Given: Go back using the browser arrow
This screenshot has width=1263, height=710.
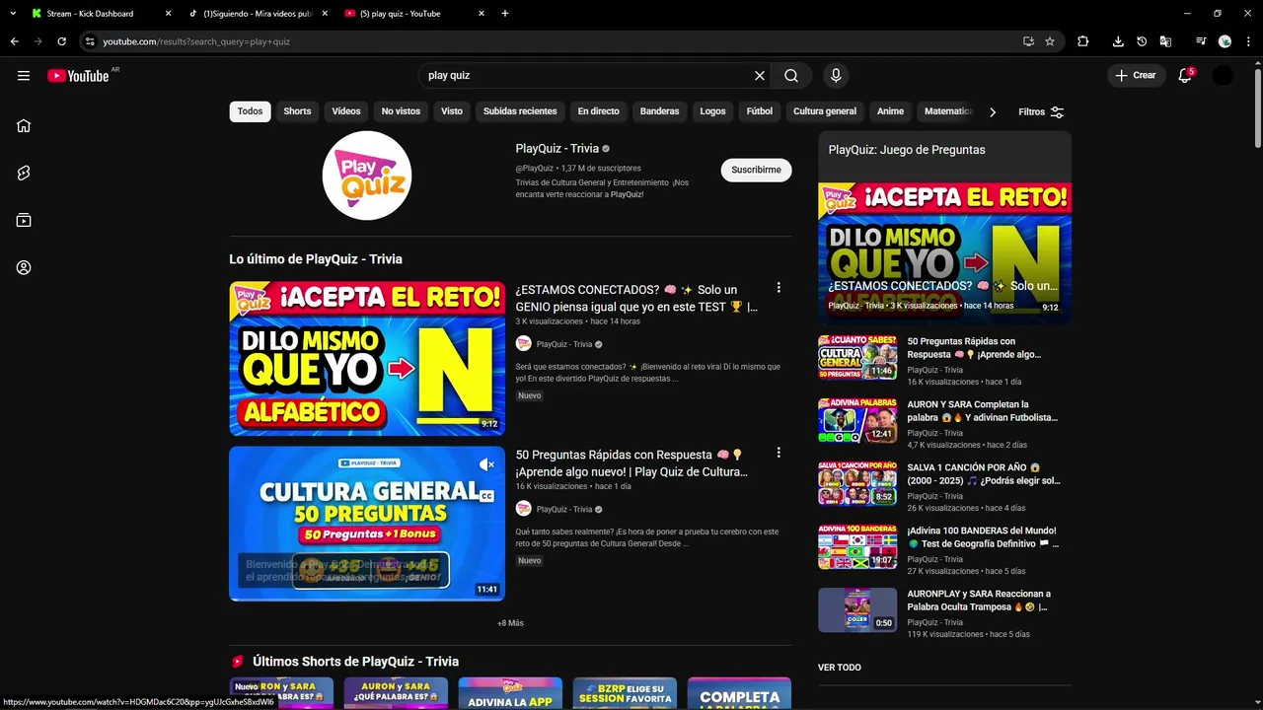Looking at the screenshot, I should 14,41.
